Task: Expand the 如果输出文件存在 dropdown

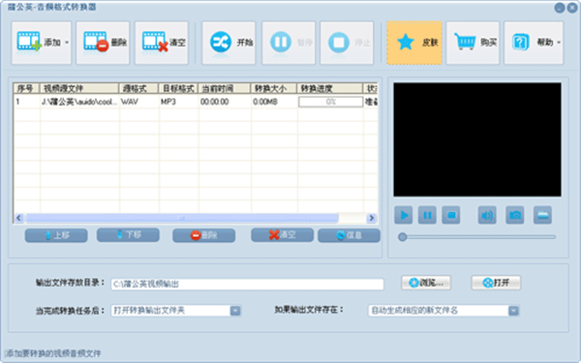Action: click(x=513, y=311)
